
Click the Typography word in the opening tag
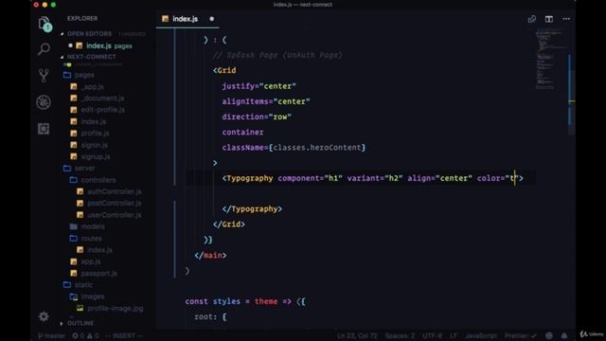[x=250, y=178]
